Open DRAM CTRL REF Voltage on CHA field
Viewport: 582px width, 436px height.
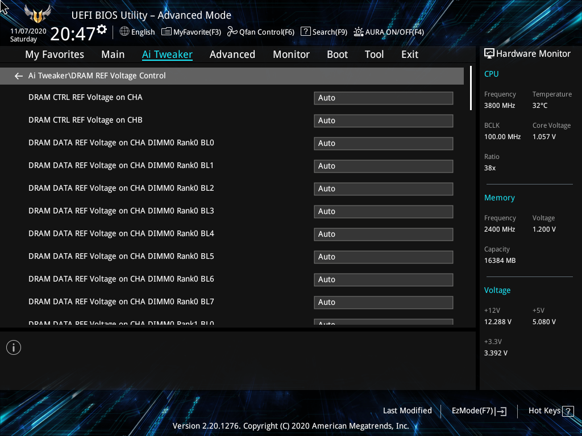point(384,98)
